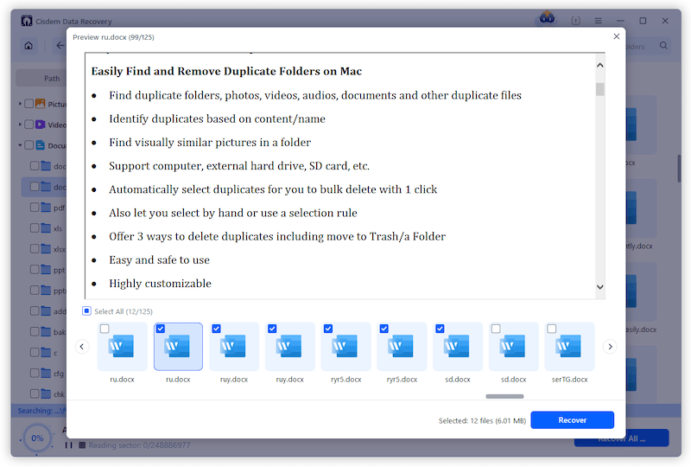Image resolution: width=691 pixels, height=467 pixels.
Task: Show previous files with left carousel arrow
Action: [82, 347]
